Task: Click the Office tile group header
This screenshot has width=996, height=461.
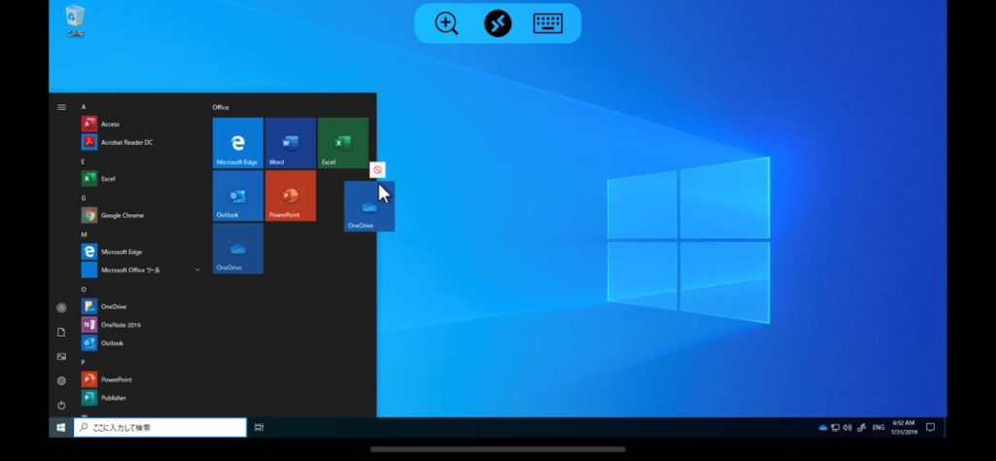Action: [x=221, y=107]
